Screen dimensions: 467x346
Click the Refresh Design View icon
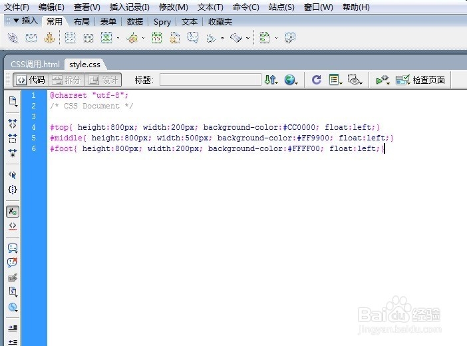[x=316, y=80]
